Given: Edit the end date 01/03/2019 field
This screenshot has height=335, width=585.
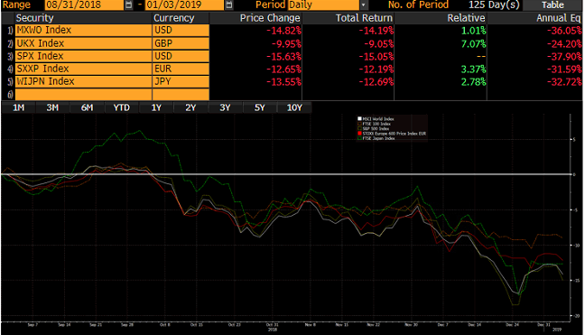Looking at the screenshot, I should 184,5.
